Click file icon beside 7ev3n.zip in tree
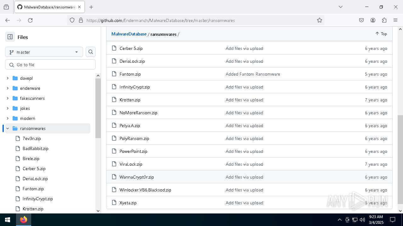 (18, 138)
